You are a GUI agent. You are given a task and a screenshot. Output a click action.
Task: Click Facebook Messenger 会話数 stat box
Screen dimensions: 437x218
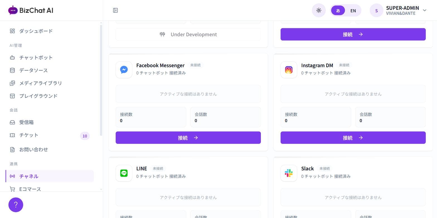click(225, 117)
